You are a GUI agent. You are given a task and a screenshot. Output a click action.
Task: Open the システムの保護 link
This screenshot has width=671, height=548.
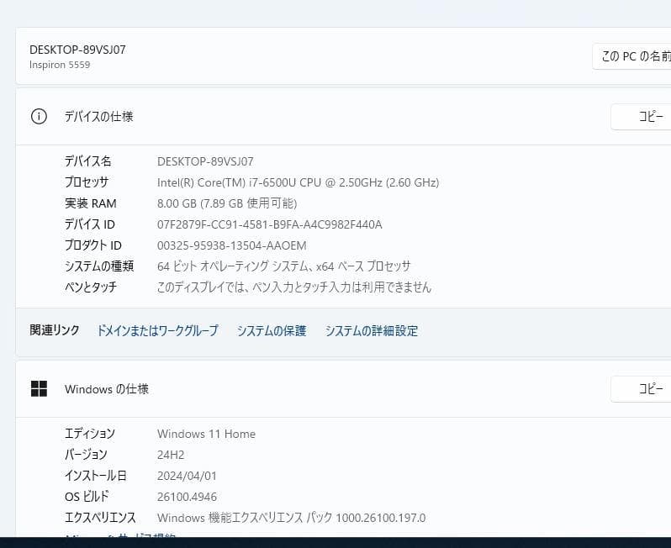tap(272, 330)
